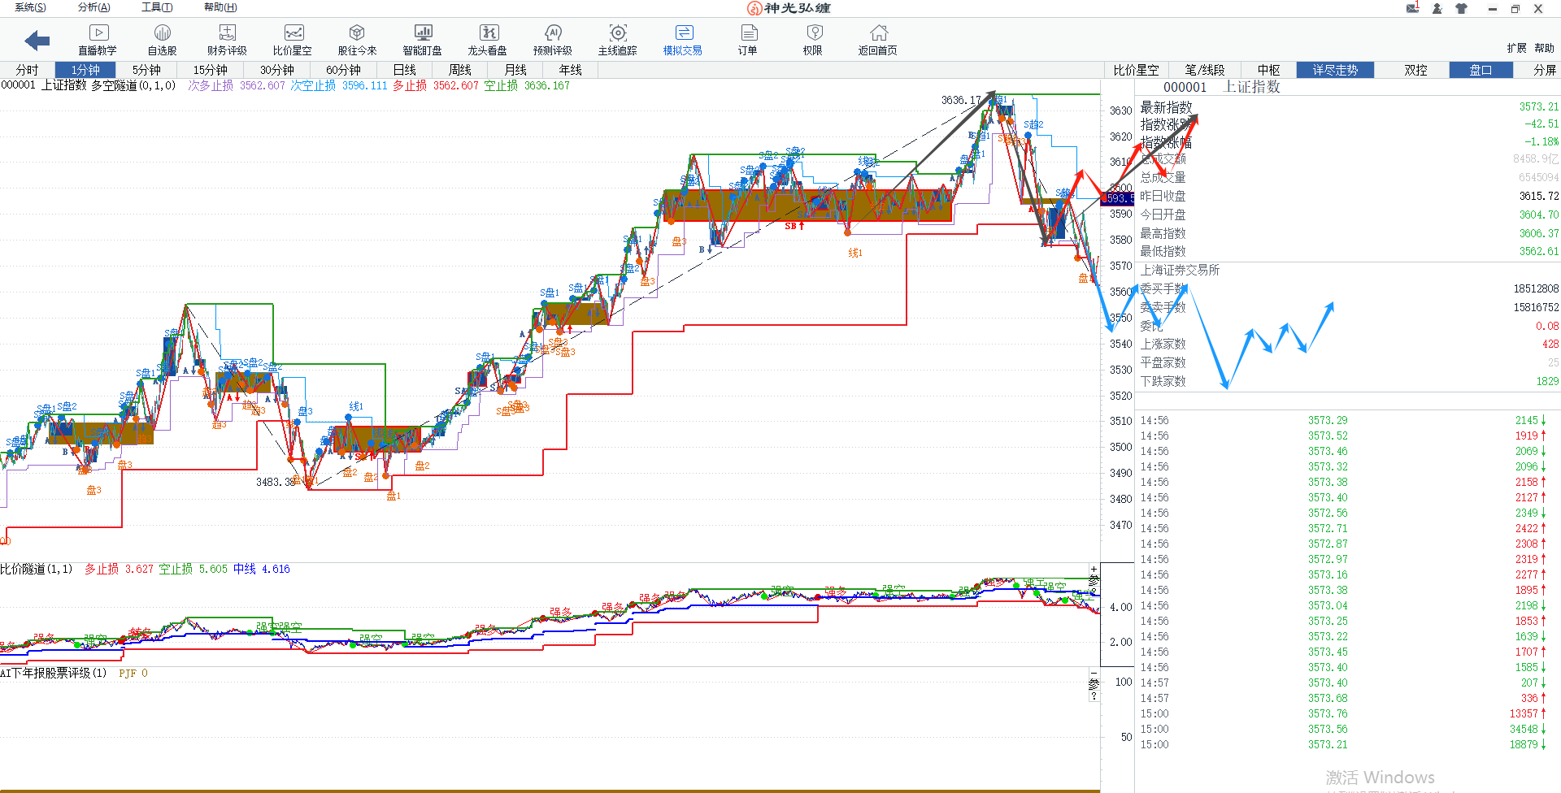
Task: Open 预测评级 AI rating
Action: (x=553, y=40)
